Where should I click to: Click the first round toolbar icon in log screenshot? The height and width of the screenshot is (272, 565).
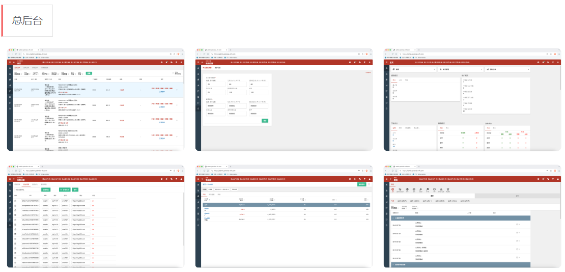[x=393, y=189]
